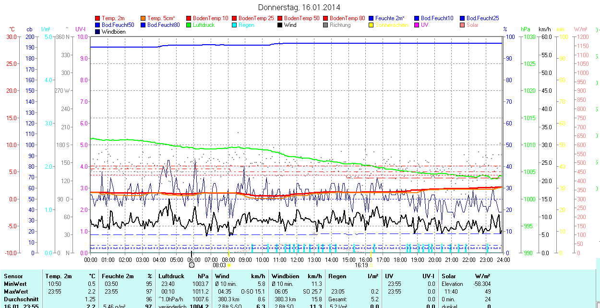This screenshot has height=308, width=600.
Task: Click the Feuchte 2m* legend label
Action: 390,18
